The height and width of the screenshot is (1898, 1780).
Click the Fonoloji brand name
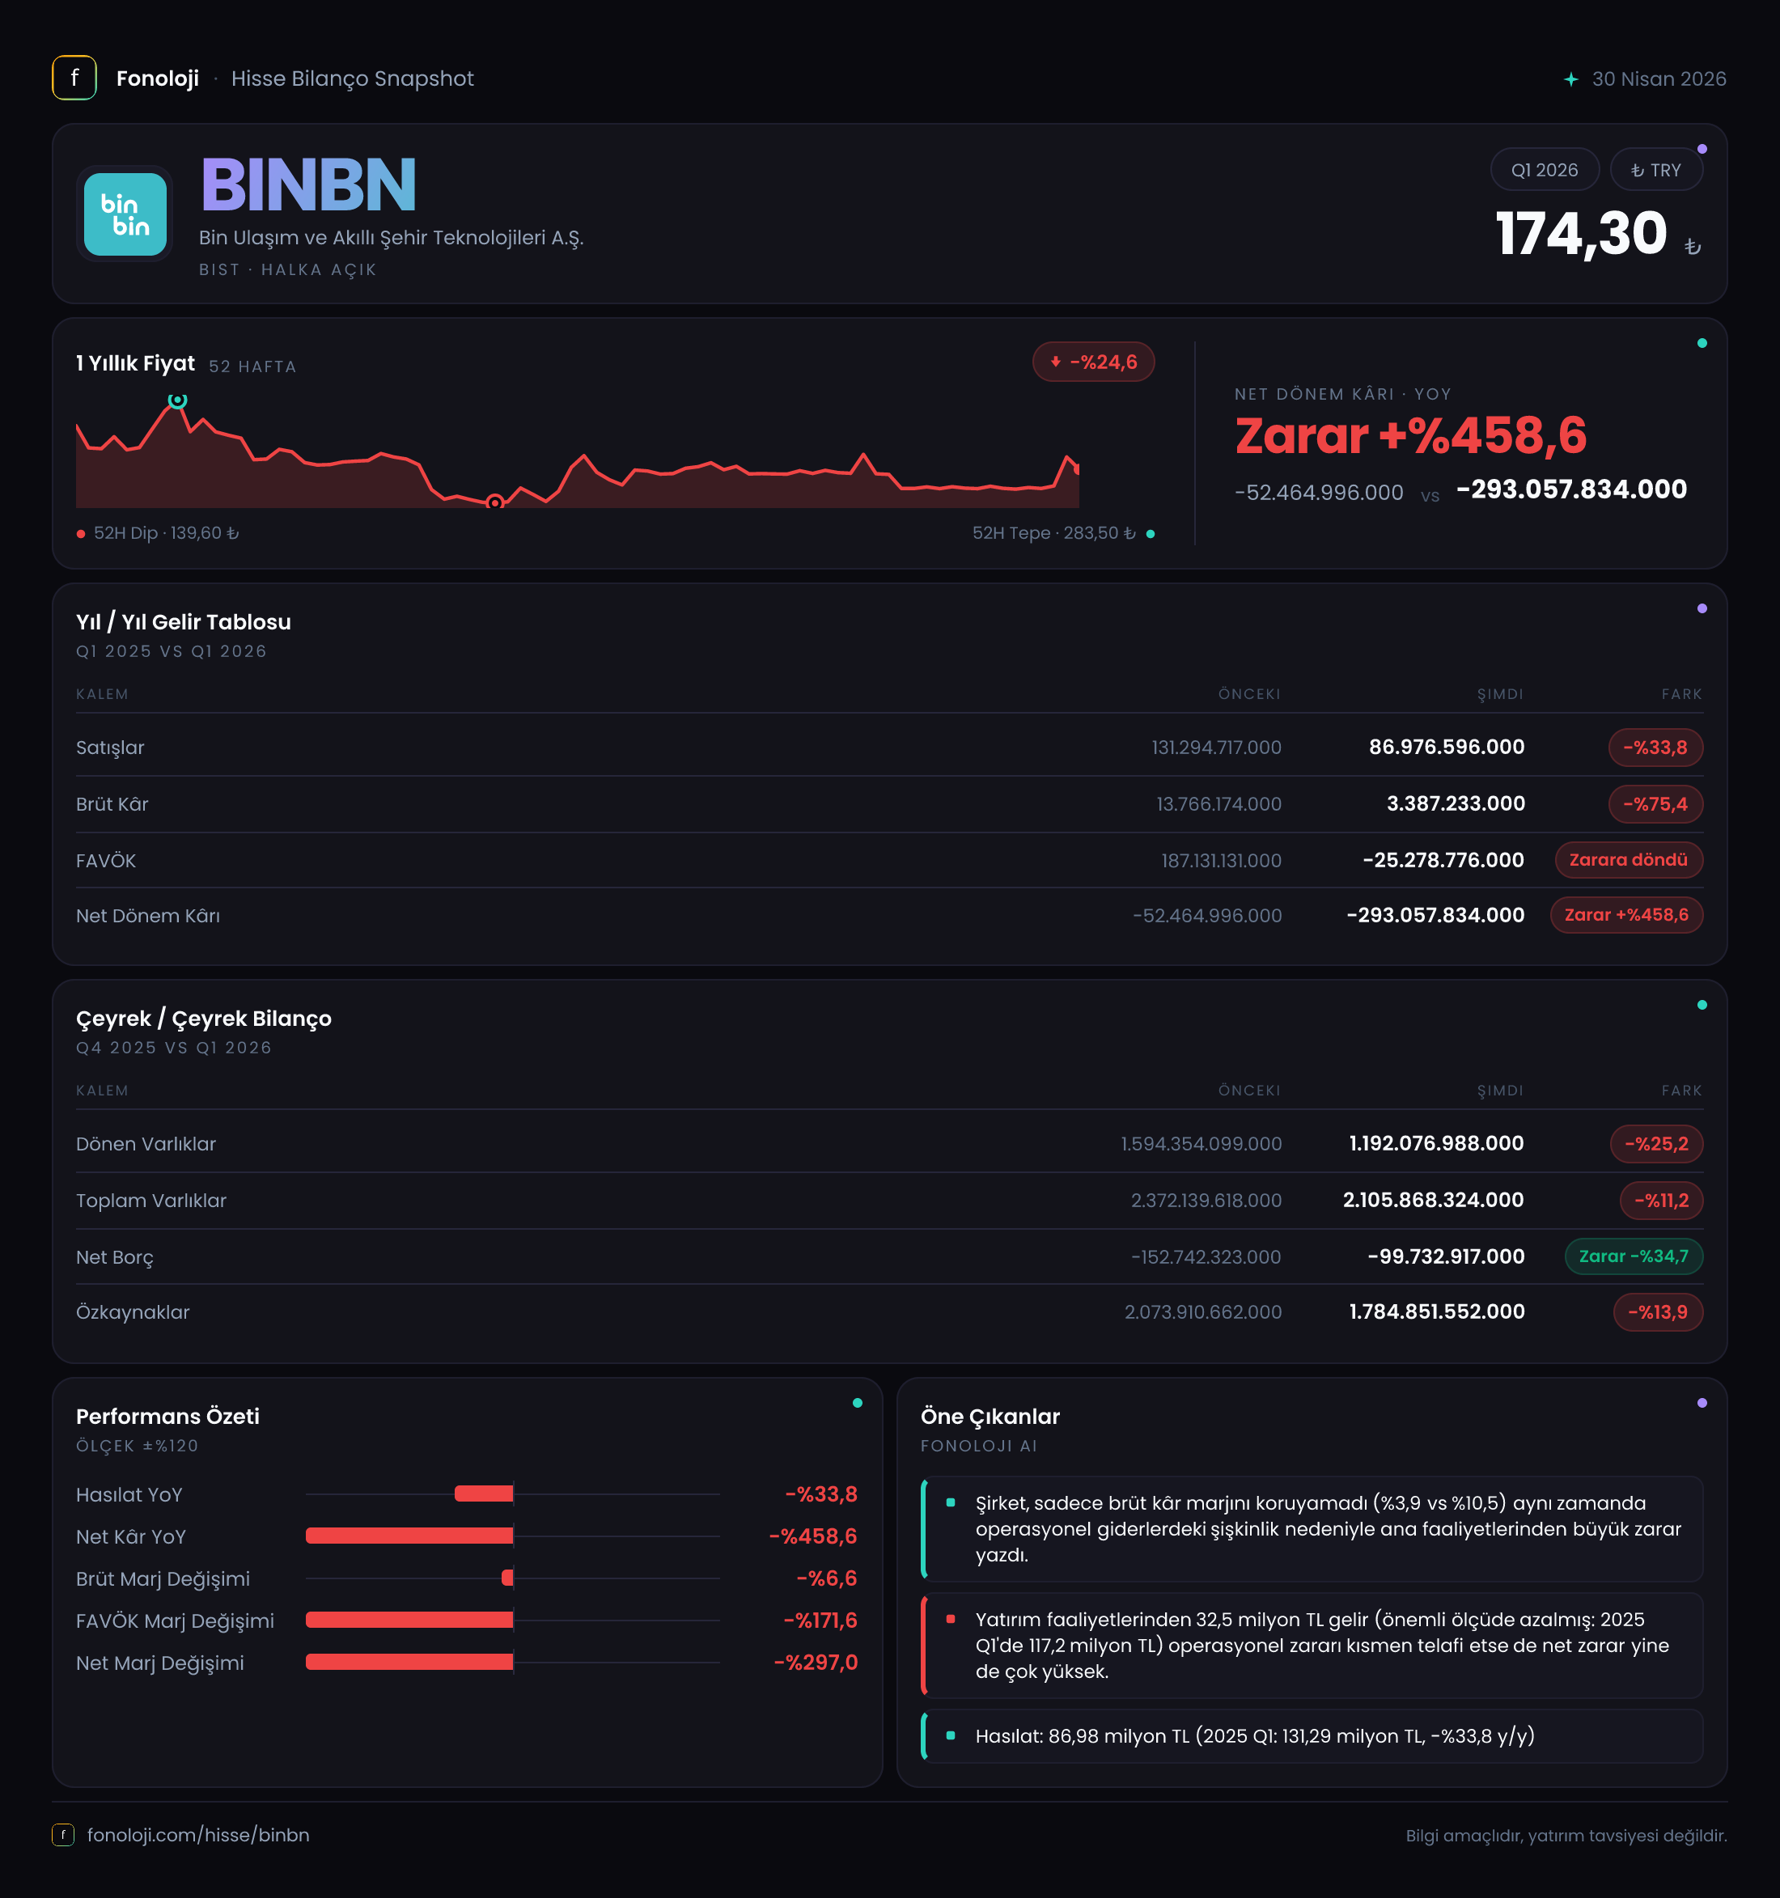[x=158, y=78]
